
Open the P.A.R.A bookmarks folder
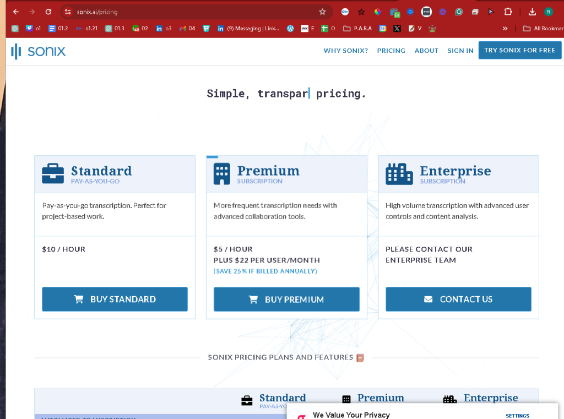(x=357, y=29)
